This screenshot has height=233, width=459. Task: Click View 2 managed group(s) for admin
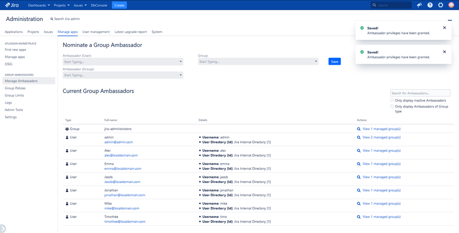point(382,138)
